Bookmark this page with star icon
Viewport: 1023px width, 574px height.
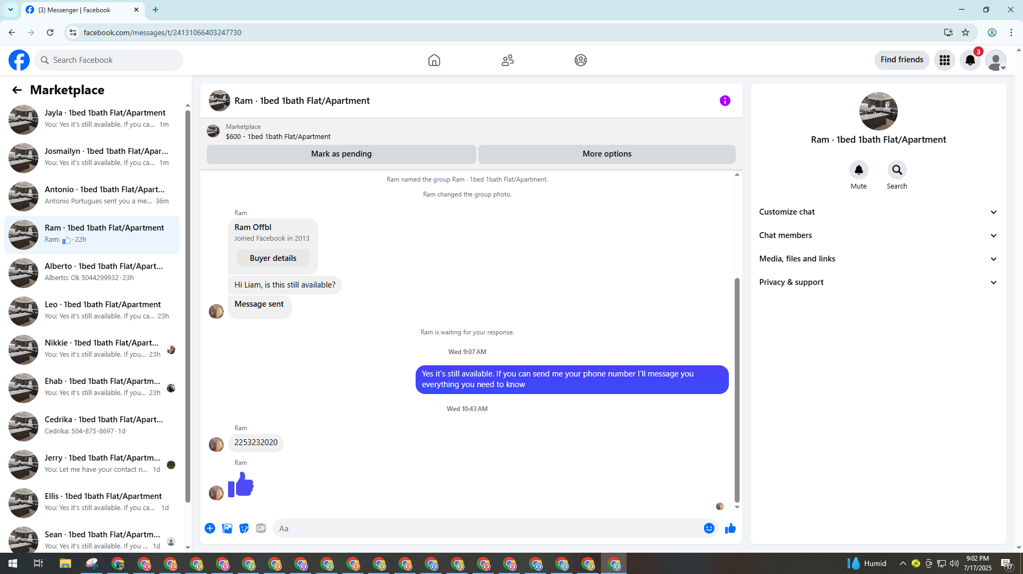tap(965, 32)
